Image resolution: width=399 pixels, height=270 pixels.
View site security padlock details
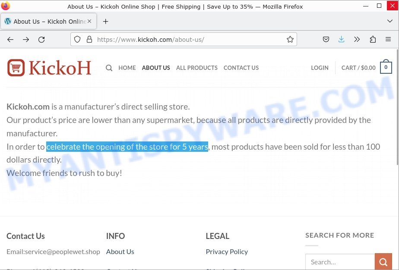coord(89,39)
